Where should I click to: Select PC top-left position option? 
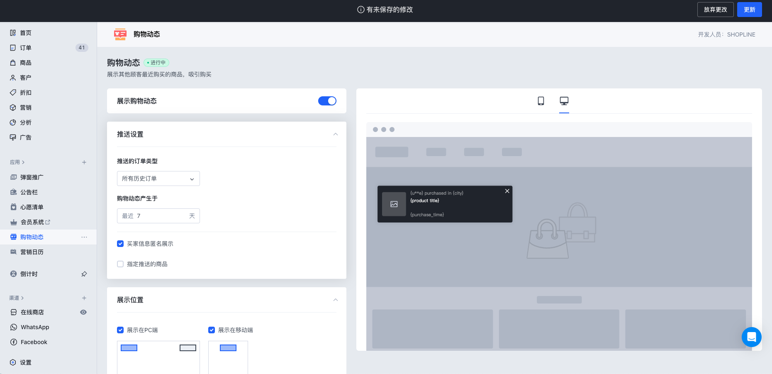pos(129,348)
